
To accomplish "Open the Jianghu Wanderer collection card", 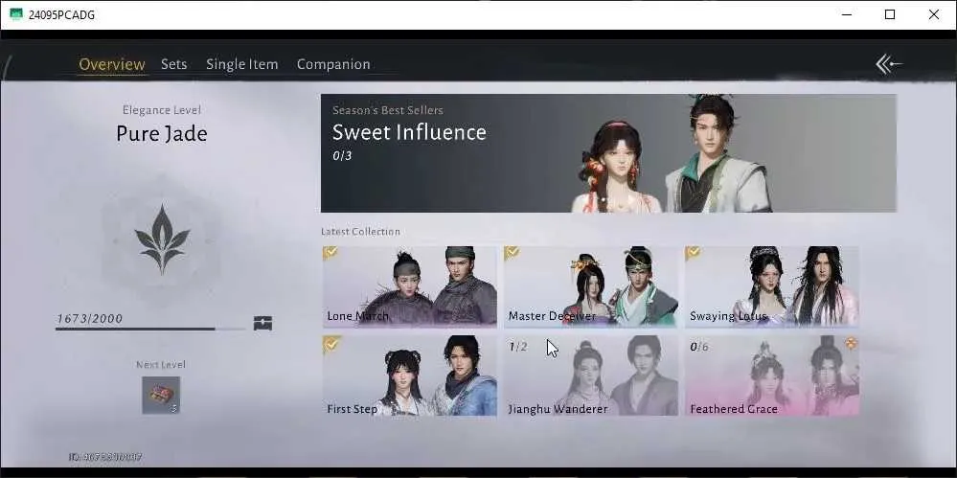I will coord(591,376).
